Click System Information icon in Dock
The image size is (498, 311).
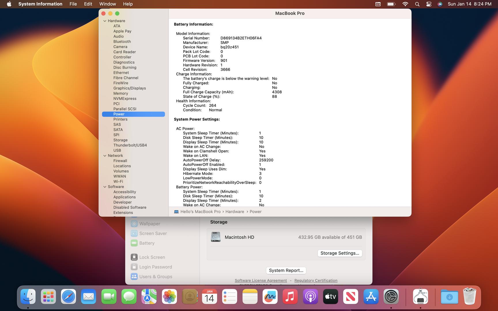point(420,296)
